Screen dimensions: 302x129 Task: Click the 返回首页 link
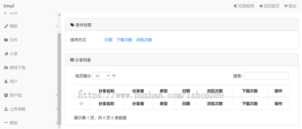click(269, 6)
